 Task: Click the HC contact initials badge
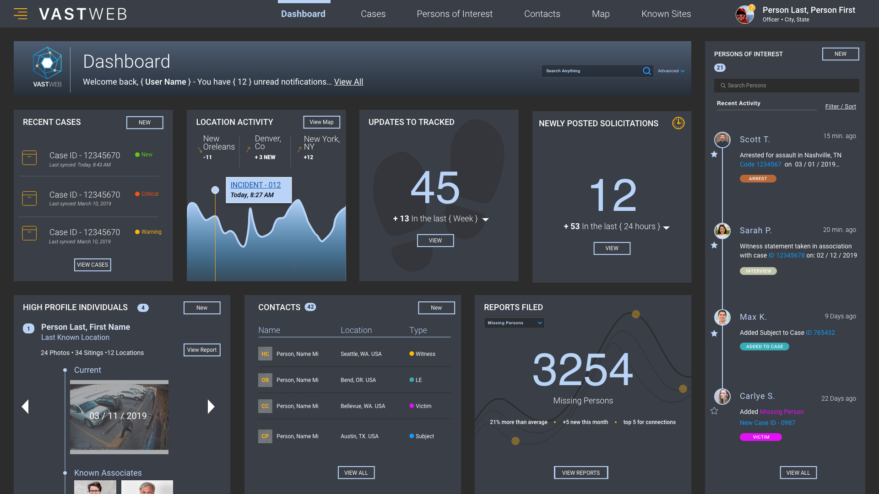click(265, 354)
